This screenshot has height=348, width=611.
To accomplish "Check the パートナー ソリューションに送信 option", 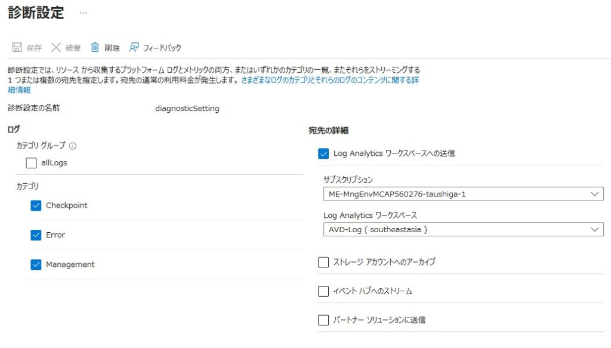I will coord(323,320).
